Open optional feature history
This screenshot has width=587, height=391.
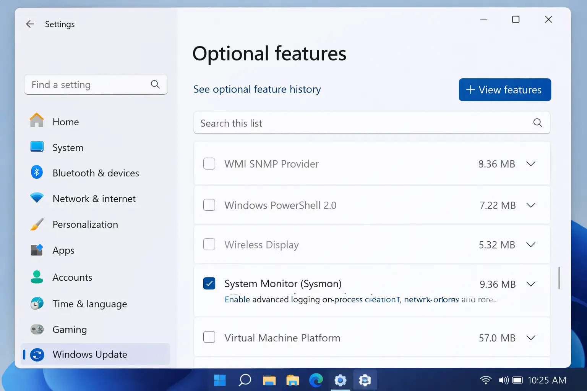257,89
